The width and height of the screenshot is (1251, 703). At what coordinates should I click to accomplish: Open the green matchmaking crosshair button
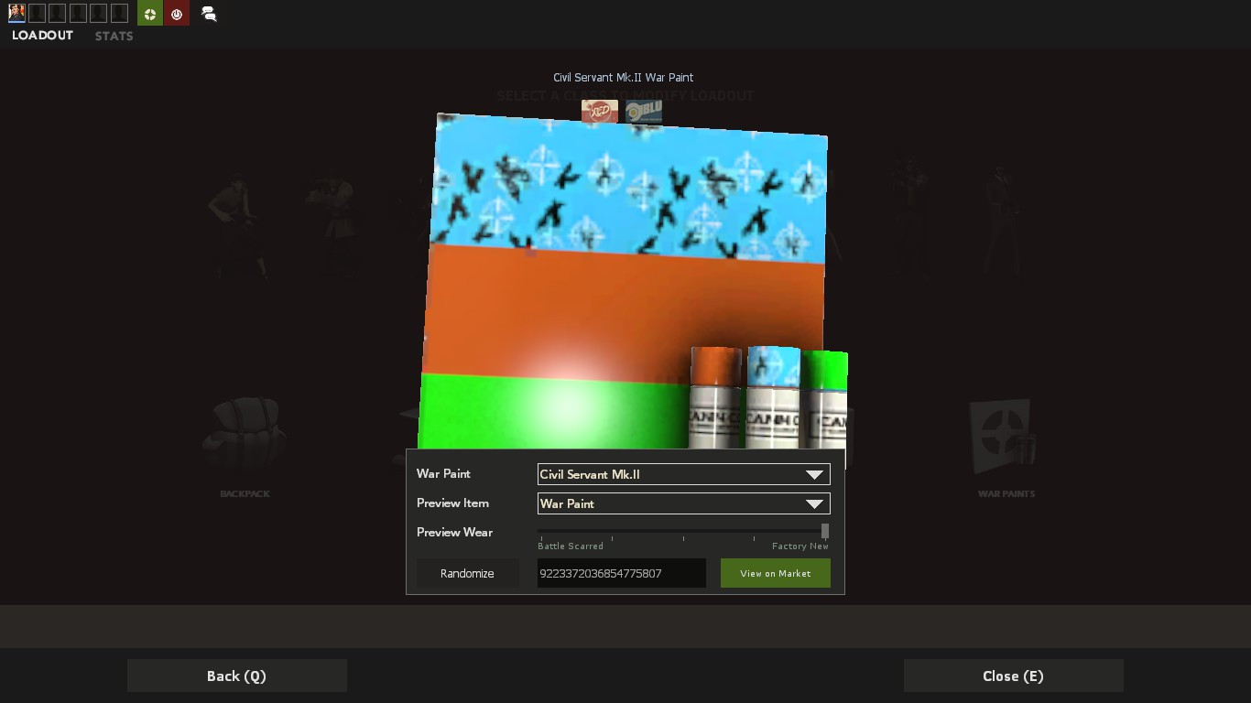pos(150,13)
